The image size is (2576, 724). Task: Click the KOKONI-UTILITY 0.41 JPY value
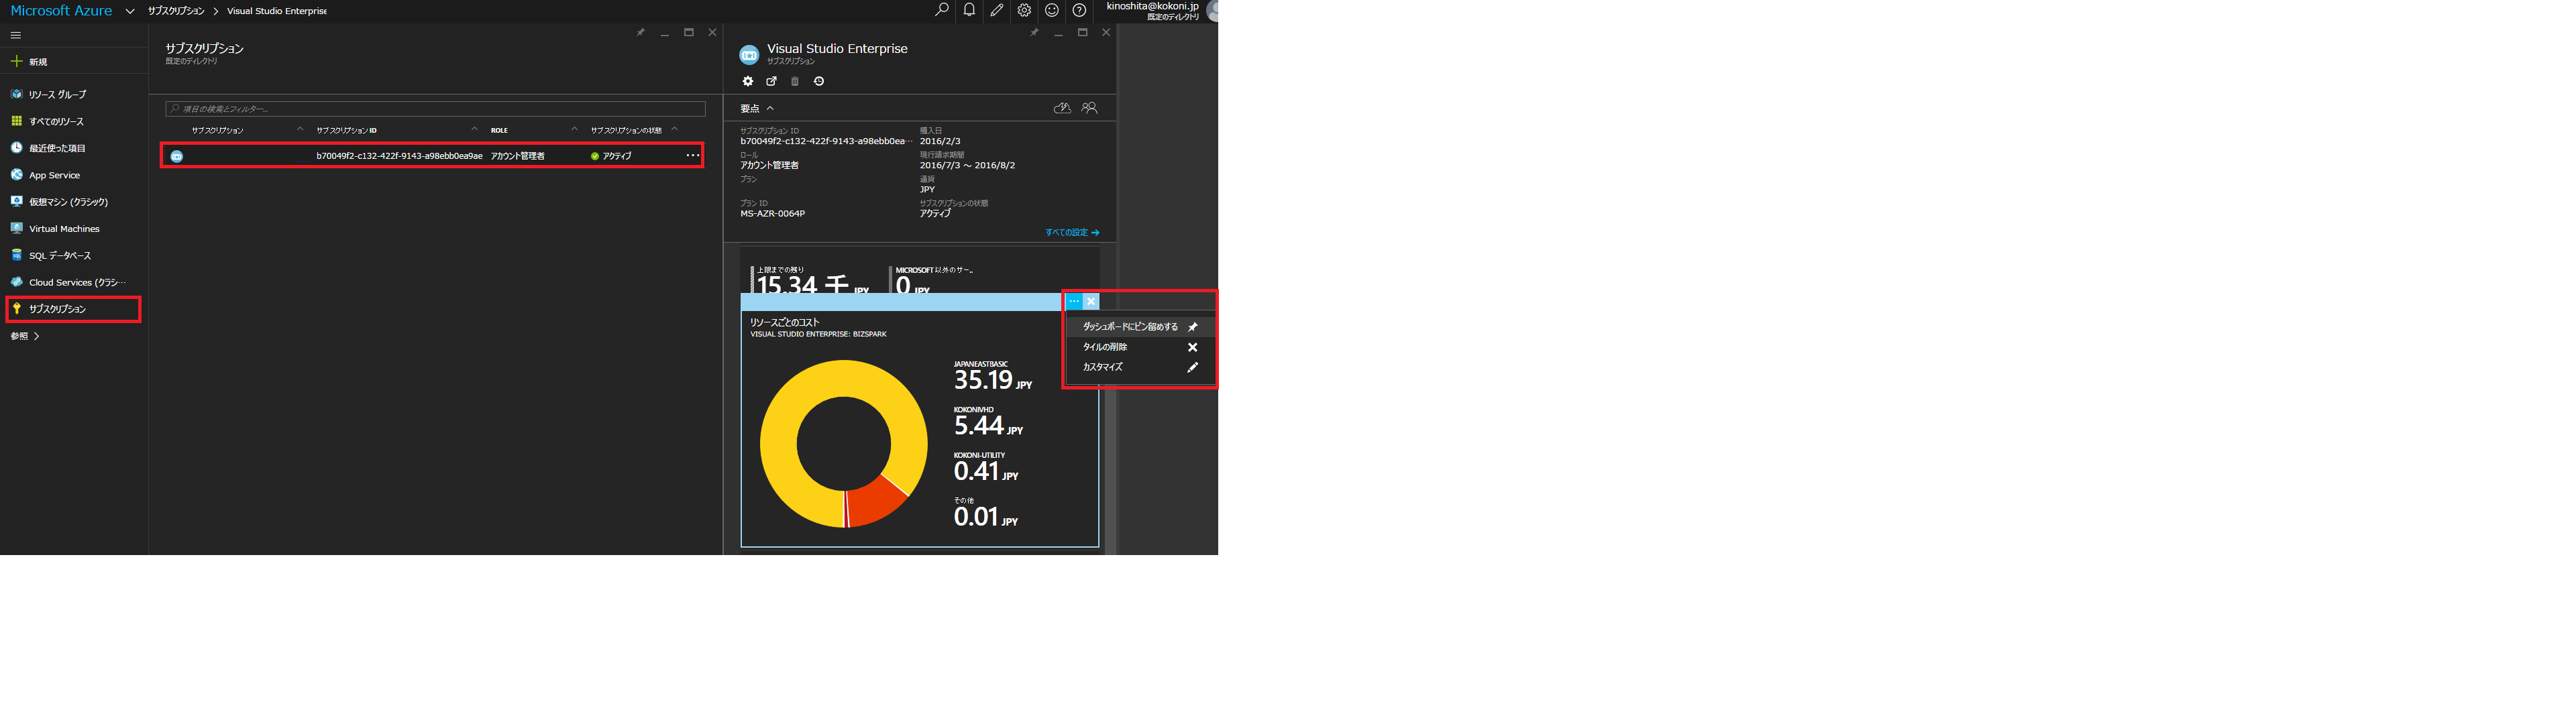click(x=986, y=471)
